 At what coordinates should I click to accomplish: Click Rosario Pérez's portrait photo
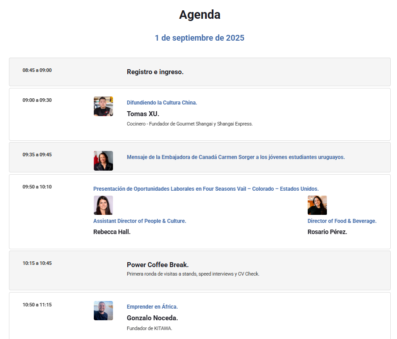(x=317, y=205)
